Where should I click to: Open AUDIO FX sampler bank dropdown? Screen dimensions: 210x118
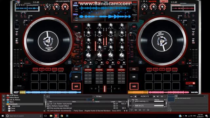[x=145, y=96]
